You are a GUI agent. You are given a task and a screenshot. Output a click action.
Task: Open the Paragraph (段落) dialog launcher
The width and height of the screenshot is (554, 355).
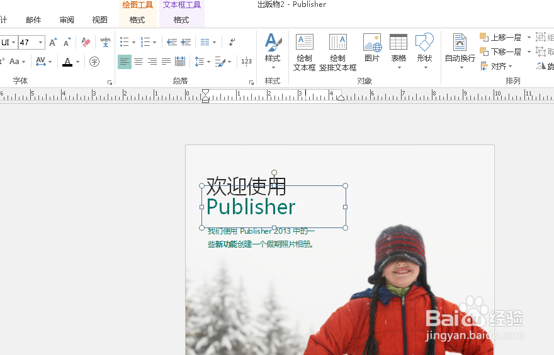click(251, 82)
